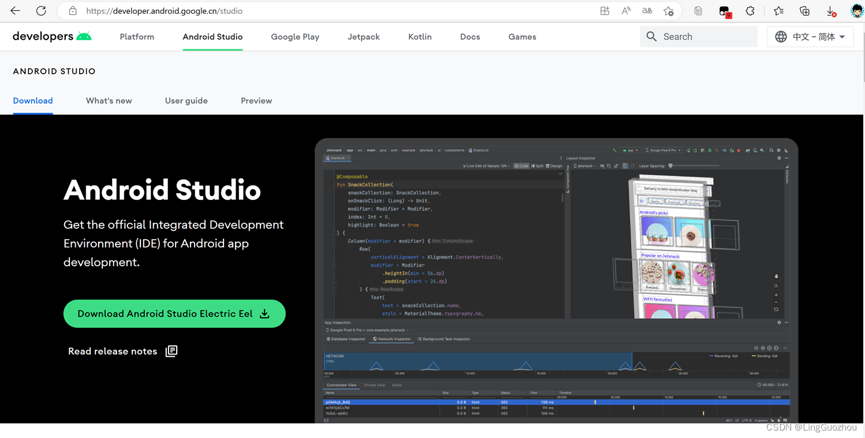Add this page to favorites star icon
The height and width of the screenshot is (438, 865).
[669, 11]
